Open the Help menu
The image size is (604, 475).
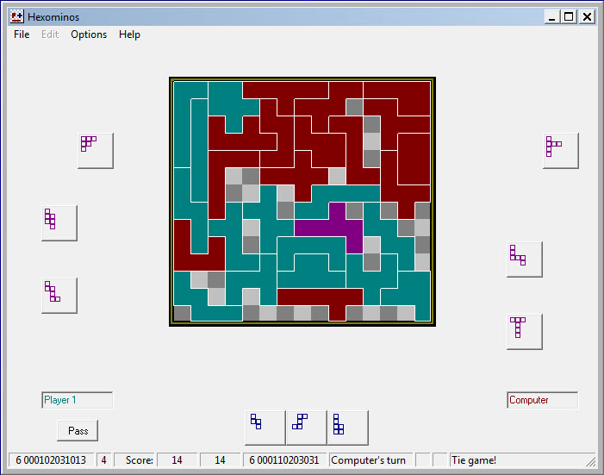pyautogui.click(x=129, y=34)
